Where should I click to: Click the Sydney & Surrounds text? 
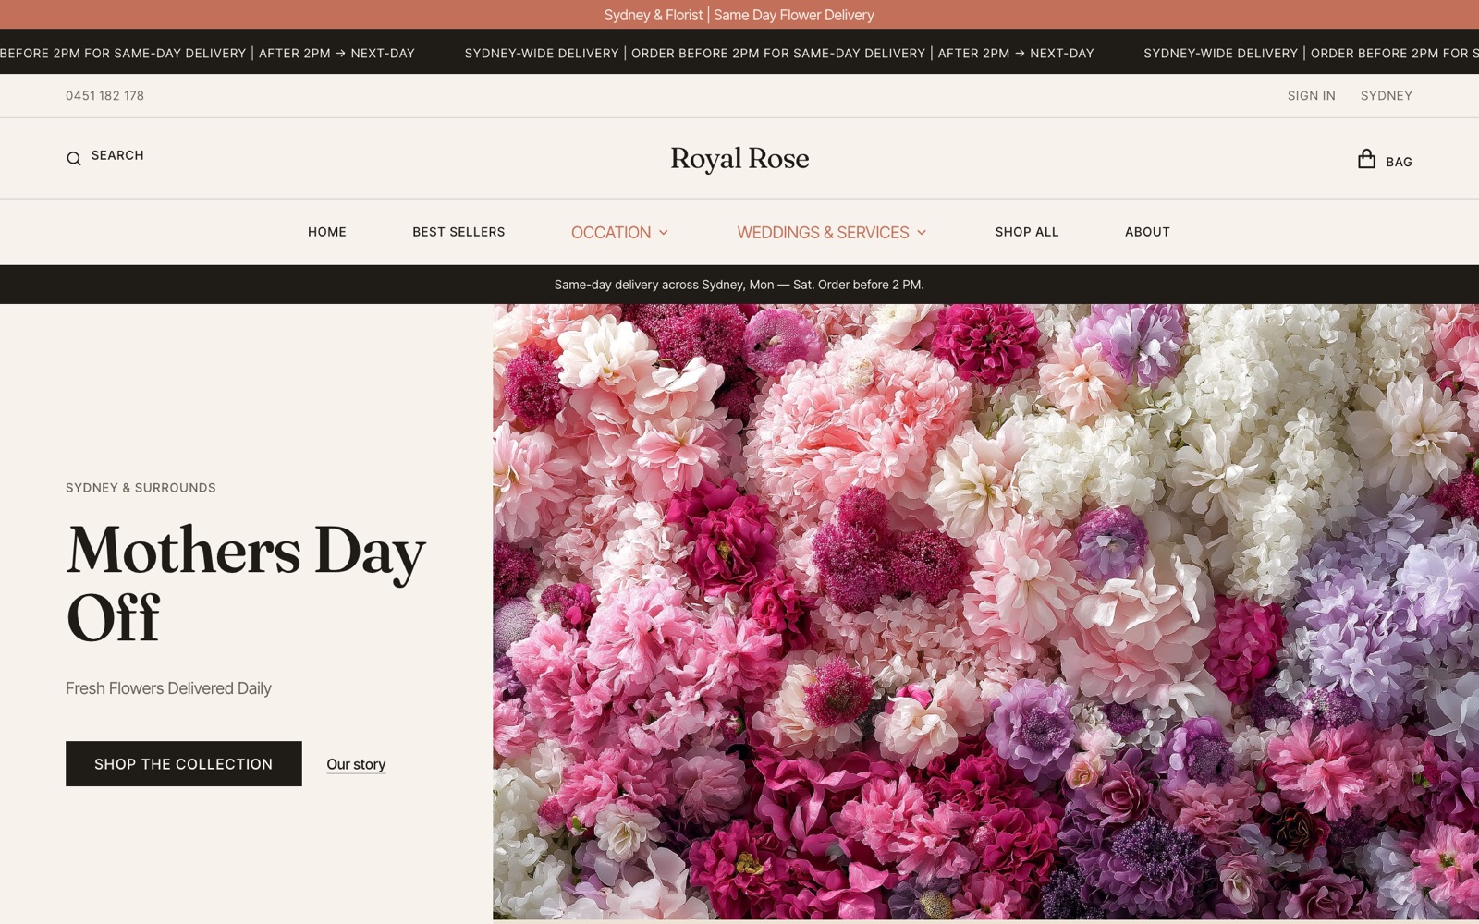(141, 488)
